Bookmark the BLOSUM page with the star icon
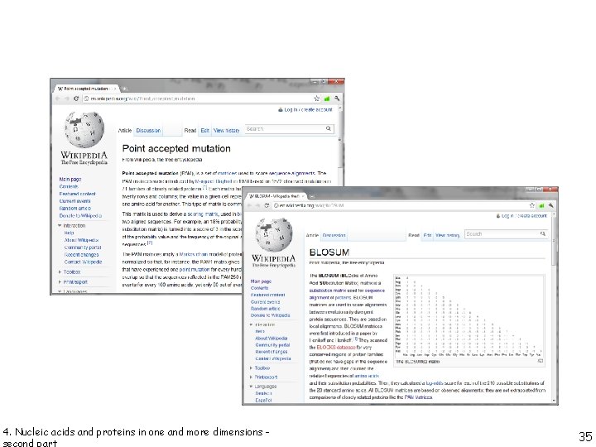This screenshot has height=447, width=596. [532, 205]
